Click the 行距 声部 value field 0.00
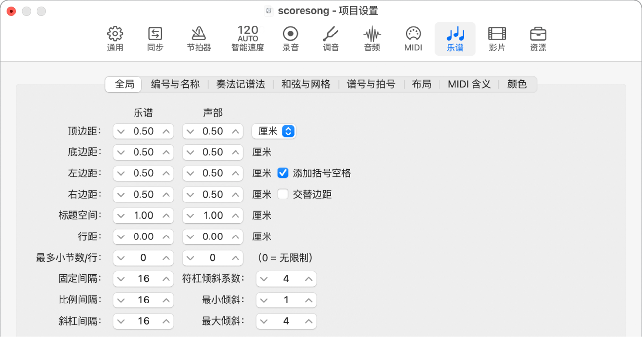This screenshot has width=642, height=337. [x=213, y=237]
